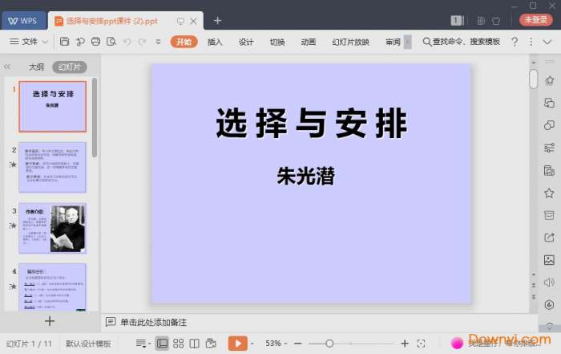Expand the quick access toolbar customize arrow

[158, 42]
